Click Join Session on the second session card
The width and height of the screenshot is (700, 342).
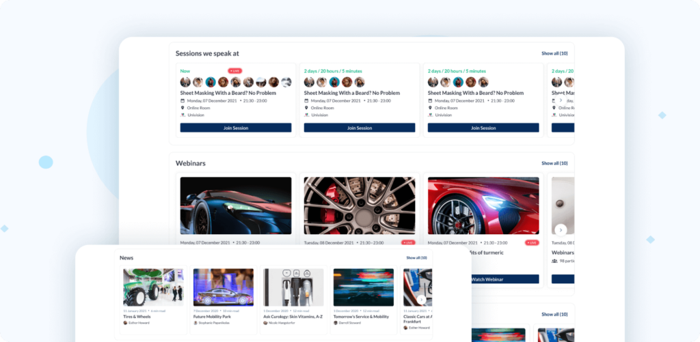point(360,128)
